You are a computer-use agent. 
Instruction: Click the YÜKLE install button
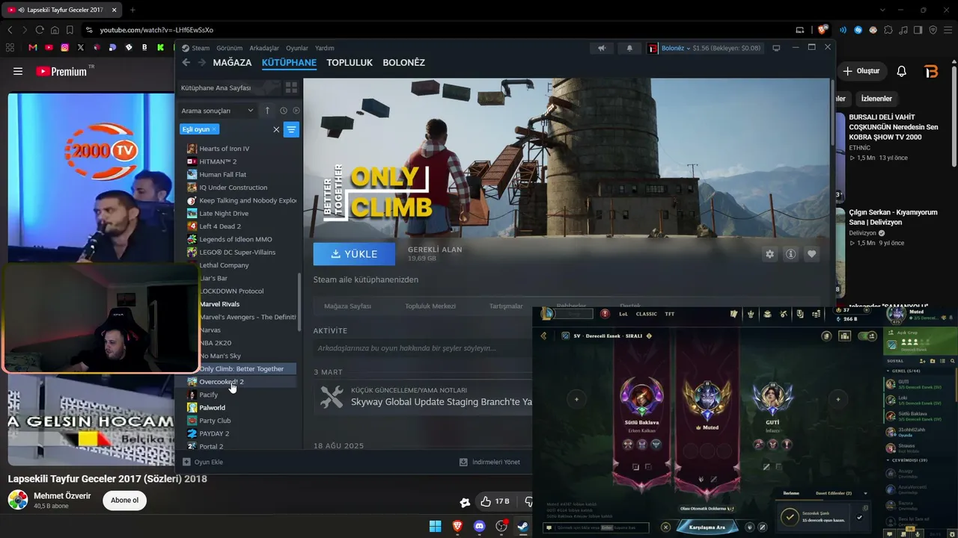(354, 254)
